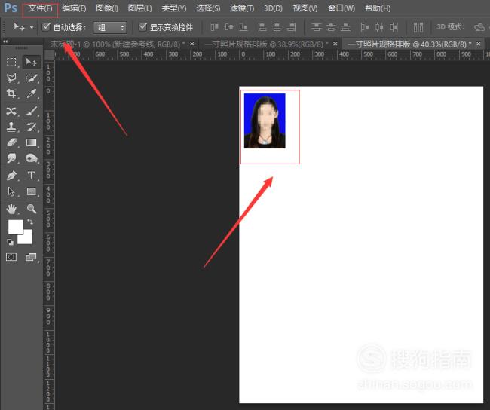Viewport: 490px width, 410px height.
Task: Select the Quick Selection tool
Action: (x=31, y=78)
